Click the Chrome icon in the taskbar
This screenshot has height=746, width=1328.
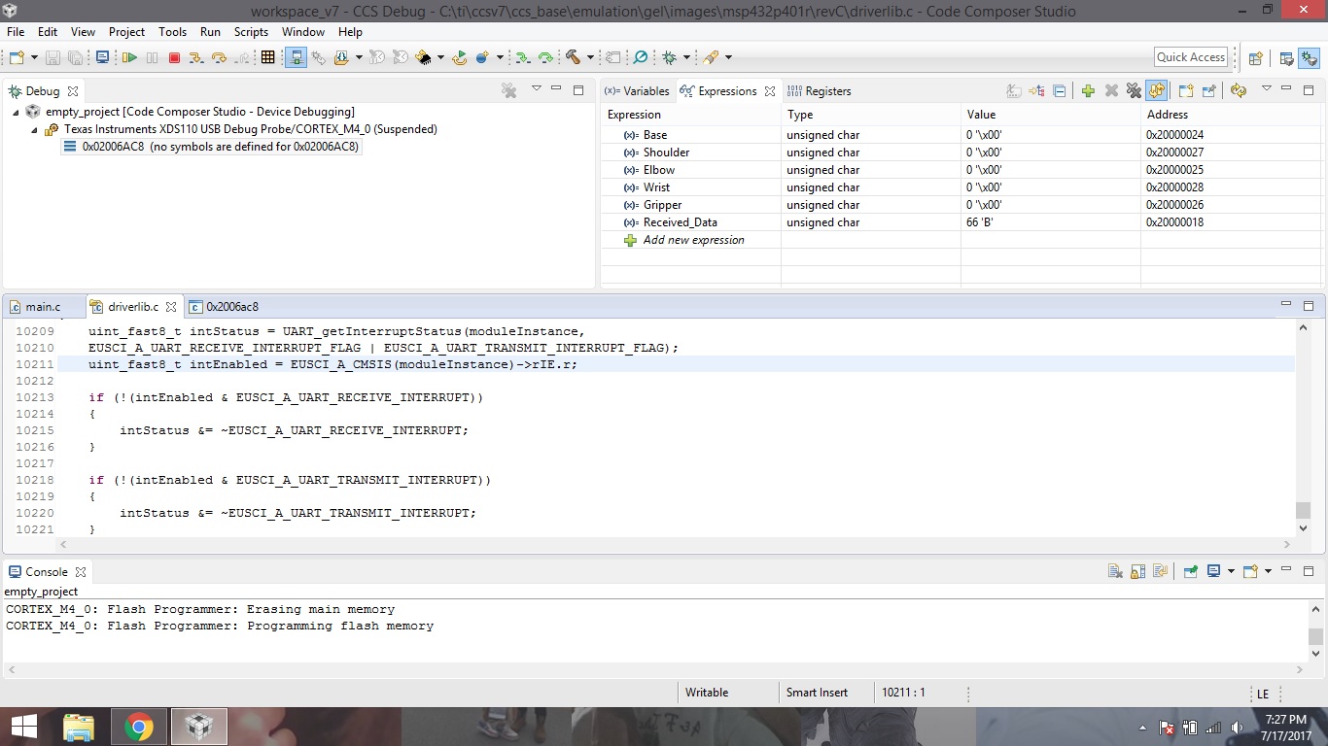pos(139,727)
